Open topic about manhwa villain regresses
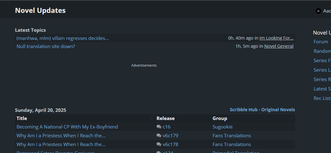Screen dimensions: 331x153 pos(63,38)
